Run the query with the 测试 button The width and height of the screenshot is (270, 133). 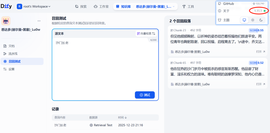[145, 95]
